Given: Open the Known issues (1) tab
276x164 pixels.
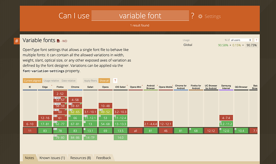Looking at the screenshot, I should tap(52, 158).
